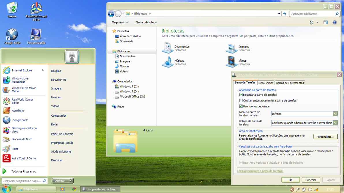
Task: Switch to the Barras de Ferramentas tab
Action: click(290, 83)
